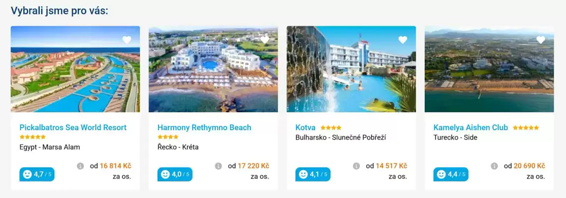The height and width of the screenshot is (198, 566).
Task: Open the 4,7/5 rating badge
Action: point(37,175)
